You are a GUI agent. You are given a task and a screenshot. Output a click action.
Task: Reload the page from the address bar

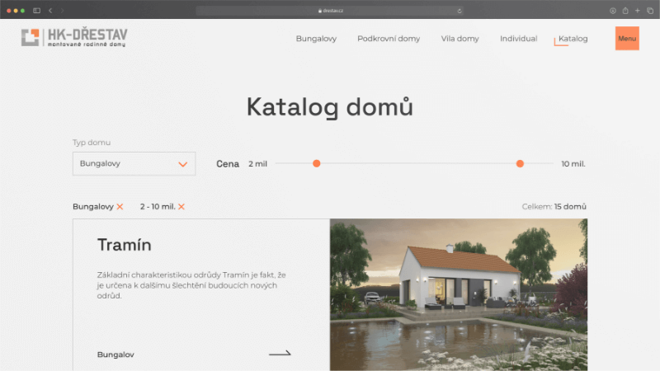click(x=460, y=11)
